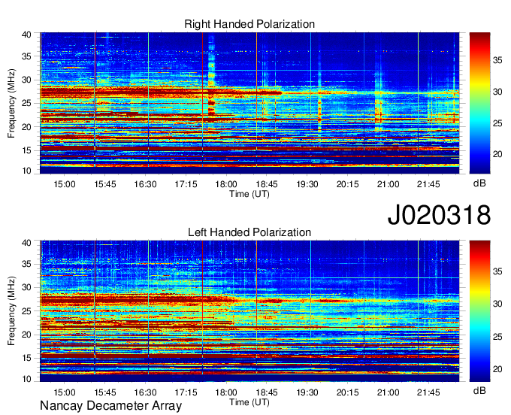Click '15:00' time tick on left-handed plot
This screenshot has height=415, width=511.
tap(65, 392)
